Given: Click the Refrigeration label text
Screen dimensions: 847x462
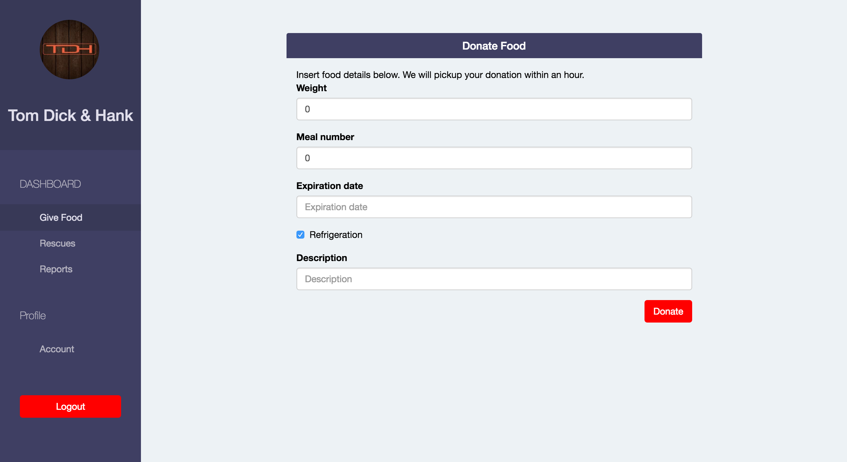Looking at the screenshot, I should tap(336, 235).
